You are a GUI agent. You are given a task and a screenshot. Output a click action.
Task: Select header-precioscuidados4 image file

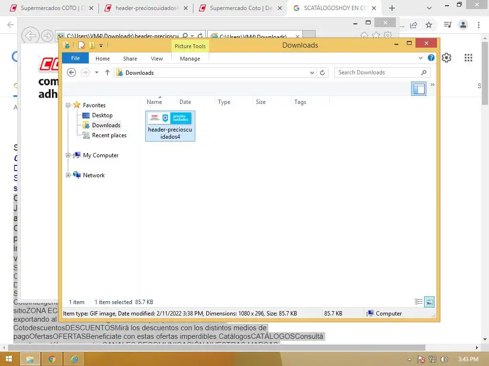[170, 126]
